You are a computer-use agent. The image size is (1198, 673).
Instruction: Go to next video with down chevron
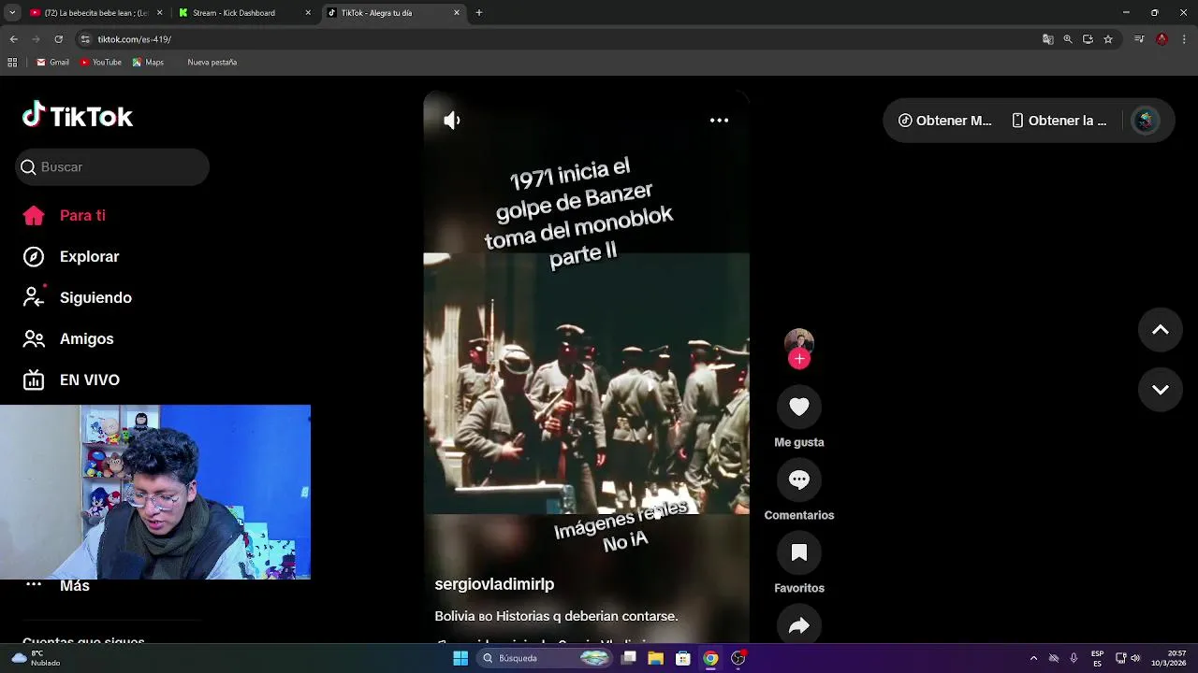[x=1160, y=390]
